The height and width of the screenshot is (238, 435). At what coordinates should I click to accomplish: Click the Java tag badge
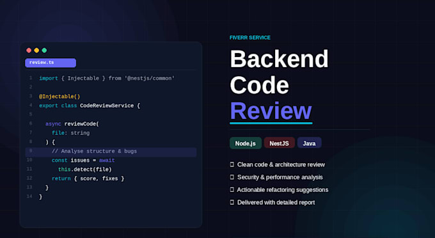click(310, 143)
